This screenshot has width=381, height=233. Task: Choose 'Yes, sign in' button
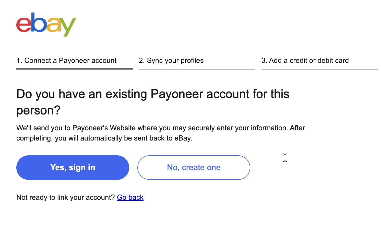click(73, 168)
